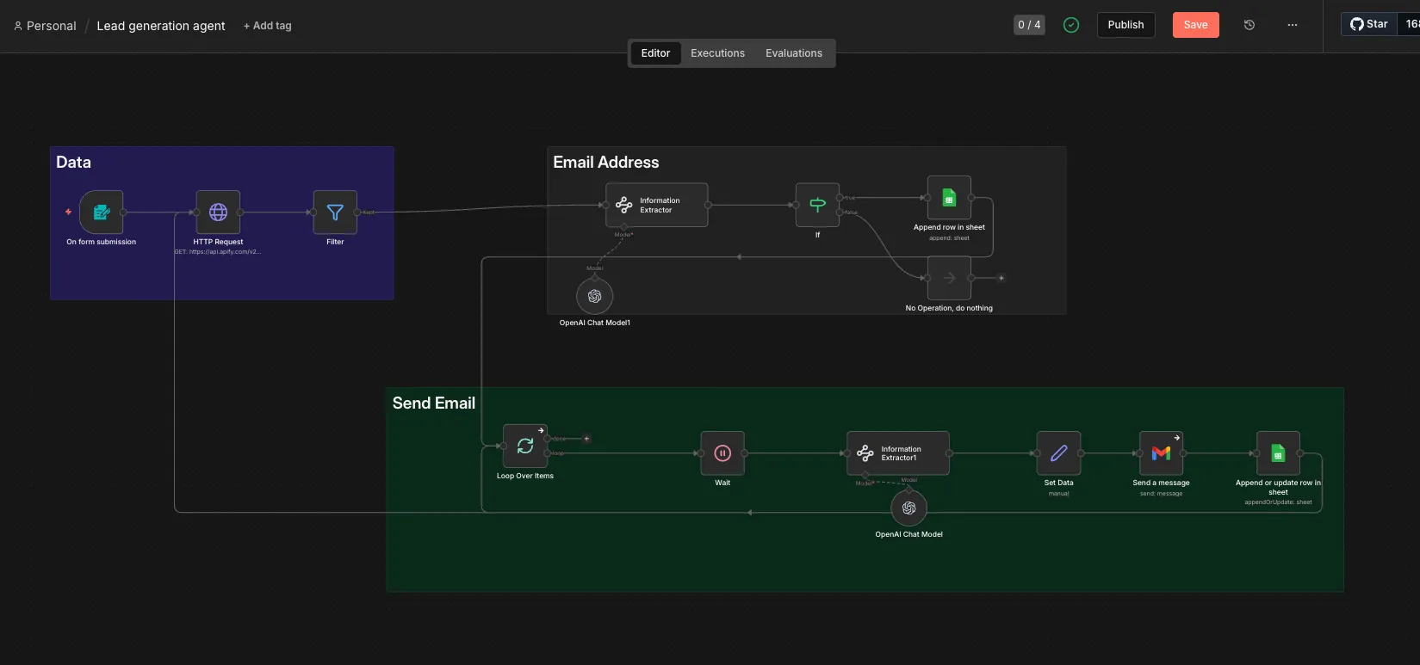
Task: Select the Send Email sticky note title
Action: point(434,403)
